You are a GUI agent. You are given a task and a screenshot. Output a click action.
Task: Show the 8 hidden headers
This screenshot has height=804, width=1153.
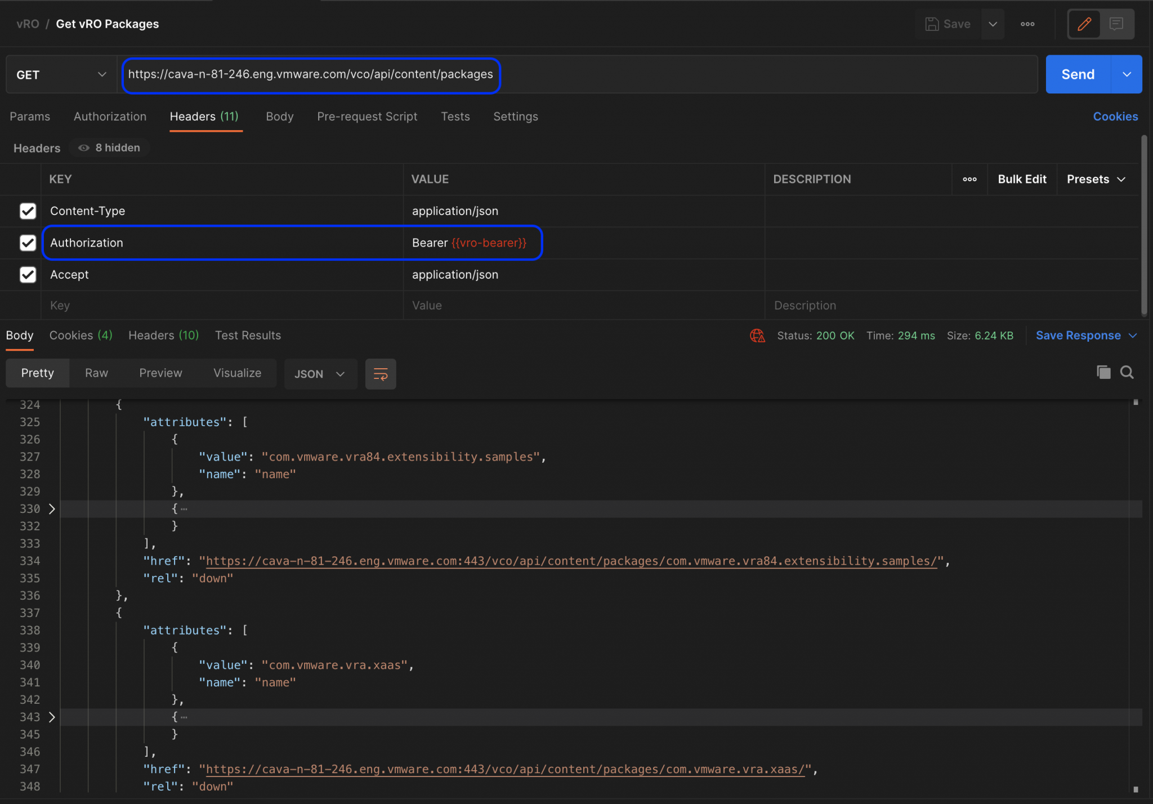point(110,148)
